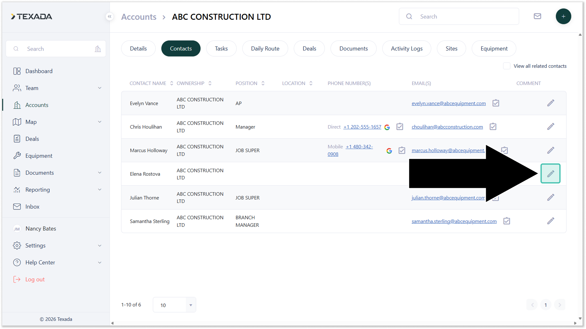586x329 pixels.
Task: Edit Marcus Holloway contact with pencil icon
Action: coord(551,150)
